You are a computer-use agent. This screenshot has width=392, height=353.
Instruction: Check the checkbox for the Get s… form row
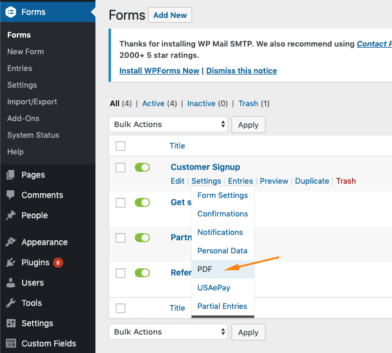(x=121, y=203)
